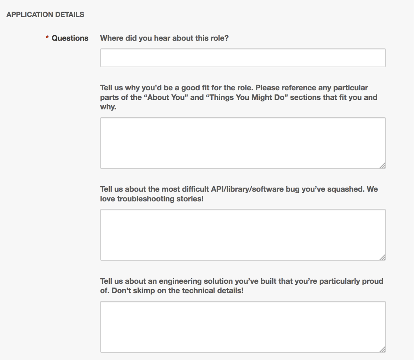The height and width of the screenshot is (360, 414).
Task: Click inside the good fit for role text area
Action: tap(243, 143)
